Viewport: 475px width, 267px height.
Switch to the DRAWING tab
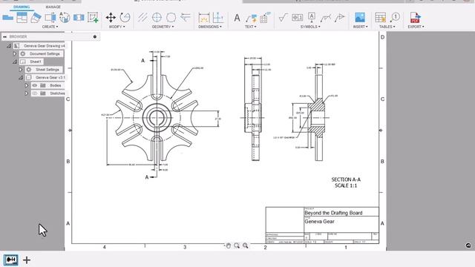[x=22, y=7]
